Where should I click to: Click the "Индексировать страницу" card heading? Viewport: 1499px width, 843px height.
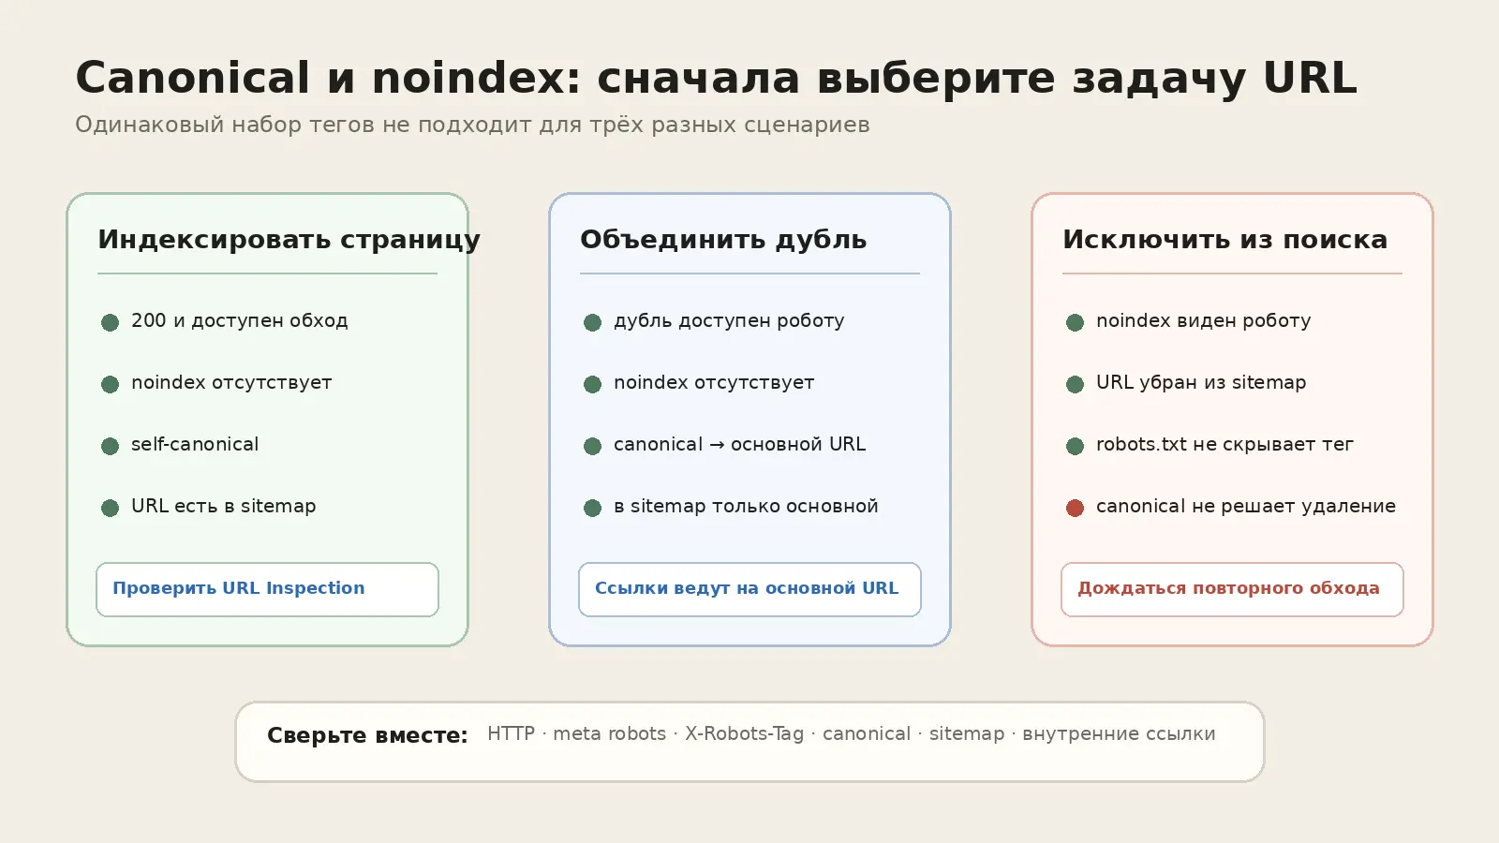tap(289, 240)
